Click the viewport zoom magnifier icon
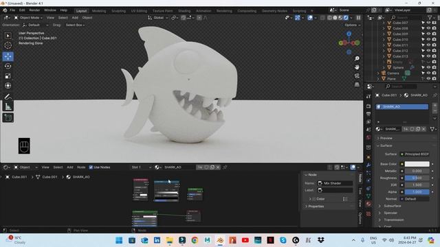This screenshot has width=440, height=247. pyautogui.click(x=357, y=58)
